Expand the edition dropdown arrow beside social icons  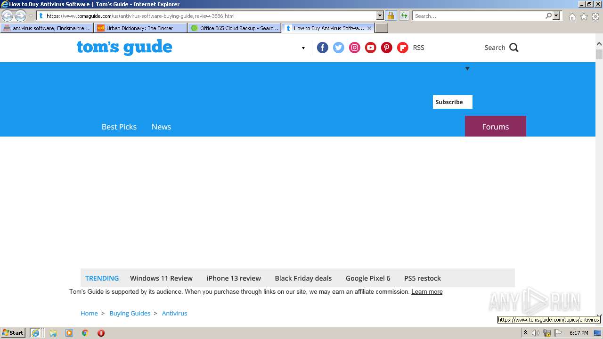click(303, 48)
